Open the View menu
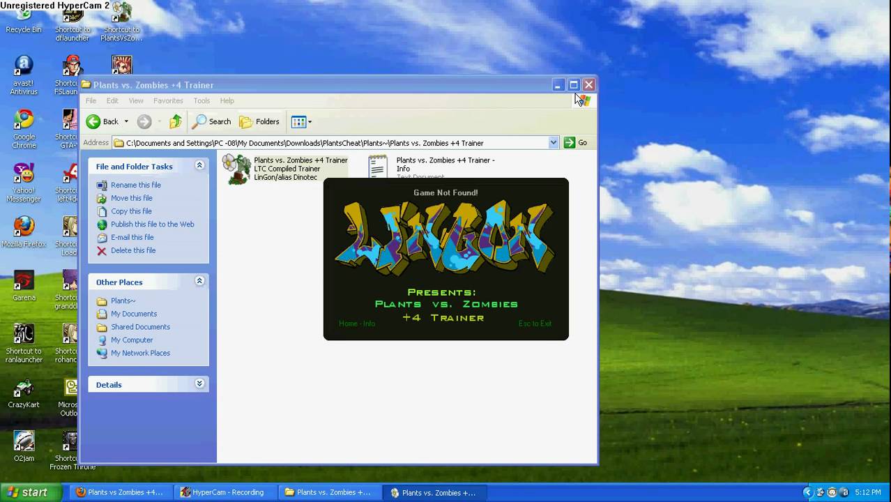Screen dimensions: 891x502 point(136,100)
